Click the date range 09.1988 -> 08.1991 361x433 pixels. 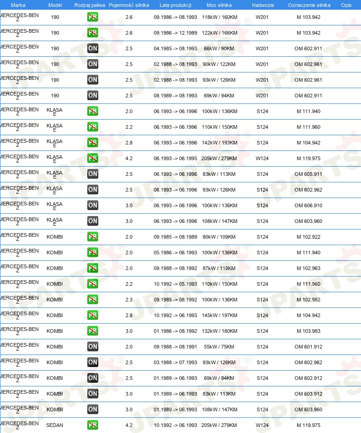[x=175, y=347]
